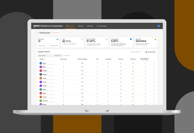Switch to the Flows tab

click(x=81, y=26)
